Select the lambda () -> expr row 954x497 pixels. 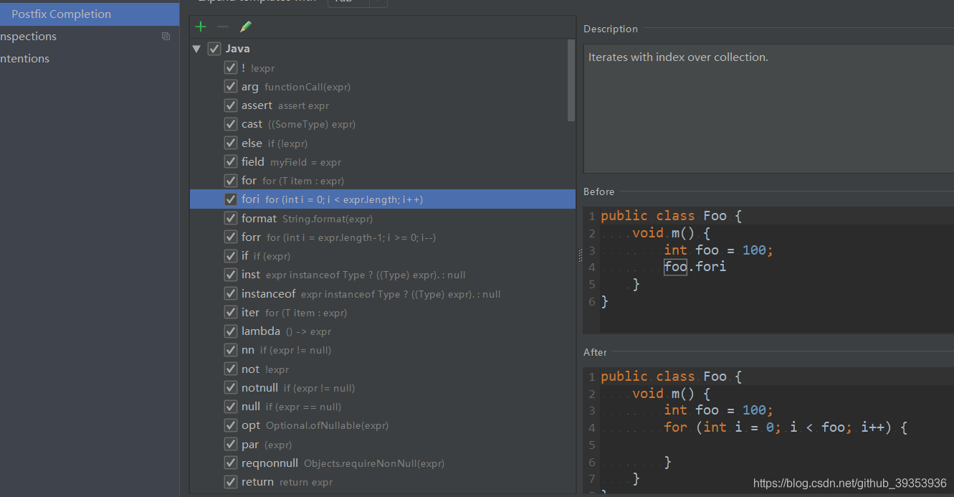[383, 331]
